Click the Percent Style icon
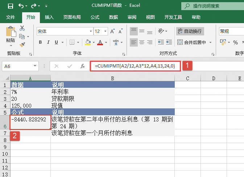 235,43
